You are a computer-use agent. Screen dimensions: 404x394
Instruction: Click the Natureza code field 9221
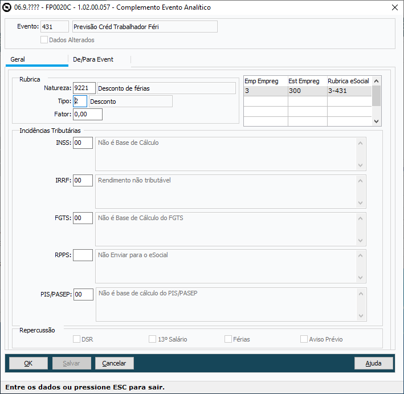point(84,88)
